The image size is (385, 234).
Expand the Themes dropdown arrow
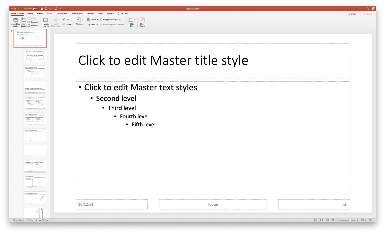click(x=82, y=20)
